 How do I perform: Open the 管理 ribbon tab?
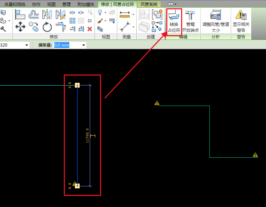point(67,4)
